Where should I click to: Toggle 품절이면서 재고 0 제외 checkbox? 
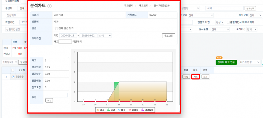(x=228, y=22)
